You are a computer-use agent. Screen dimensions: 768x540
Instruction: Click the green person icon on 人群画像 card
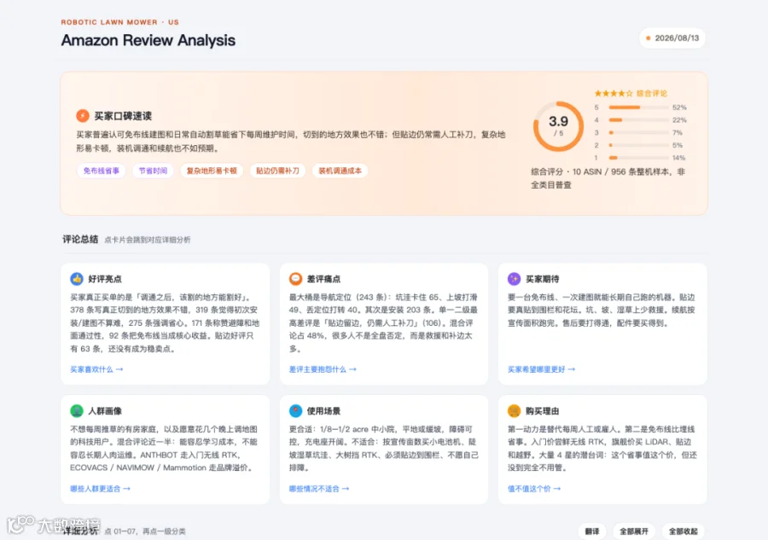tap(77, 410)
